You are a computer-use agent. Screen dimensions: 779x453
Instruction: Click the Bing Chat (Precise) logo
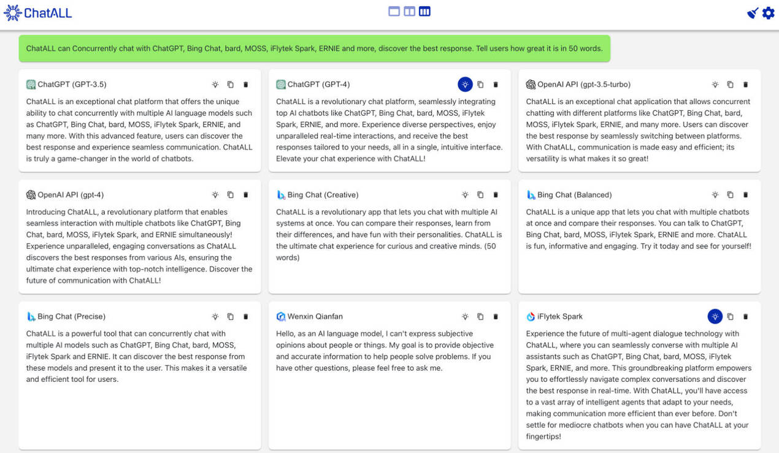pyautogui.click(x=31, y=317)
